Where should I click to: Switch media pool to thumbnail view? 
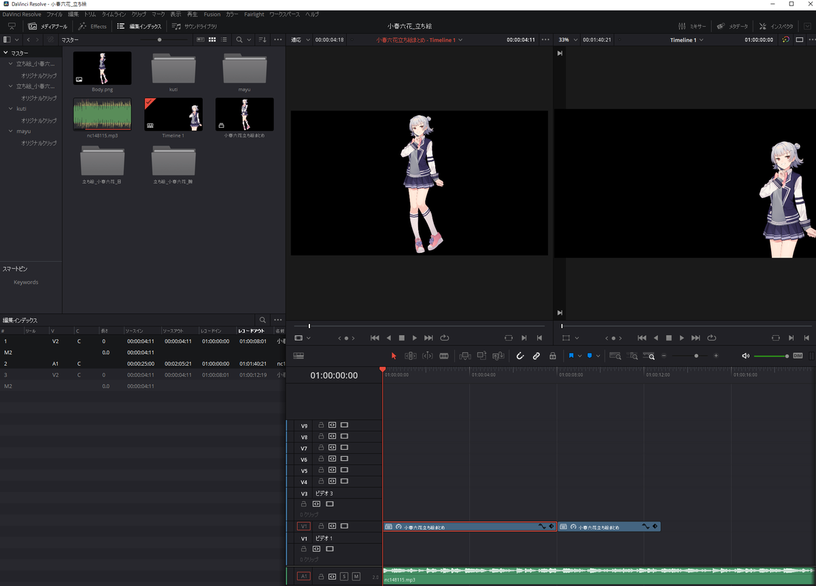212,40
